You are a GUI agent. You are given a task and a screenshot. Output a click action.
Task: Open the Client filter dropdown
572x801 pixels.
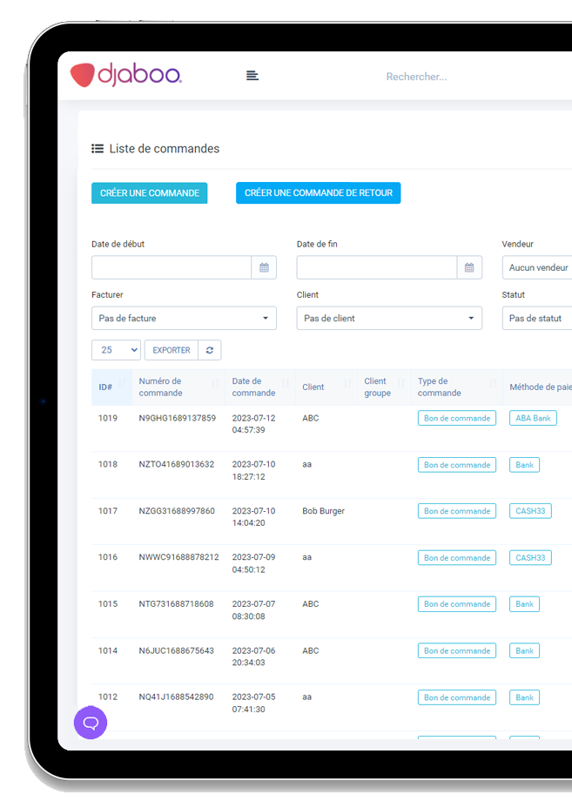coord(389,319)
